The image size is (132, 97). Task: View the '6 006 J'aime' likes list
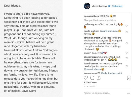click(90, 83)
